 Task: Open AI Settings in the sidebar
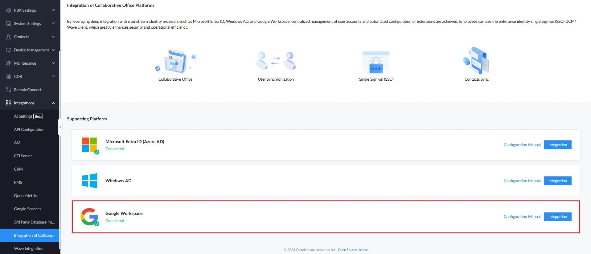coord(23,116)
